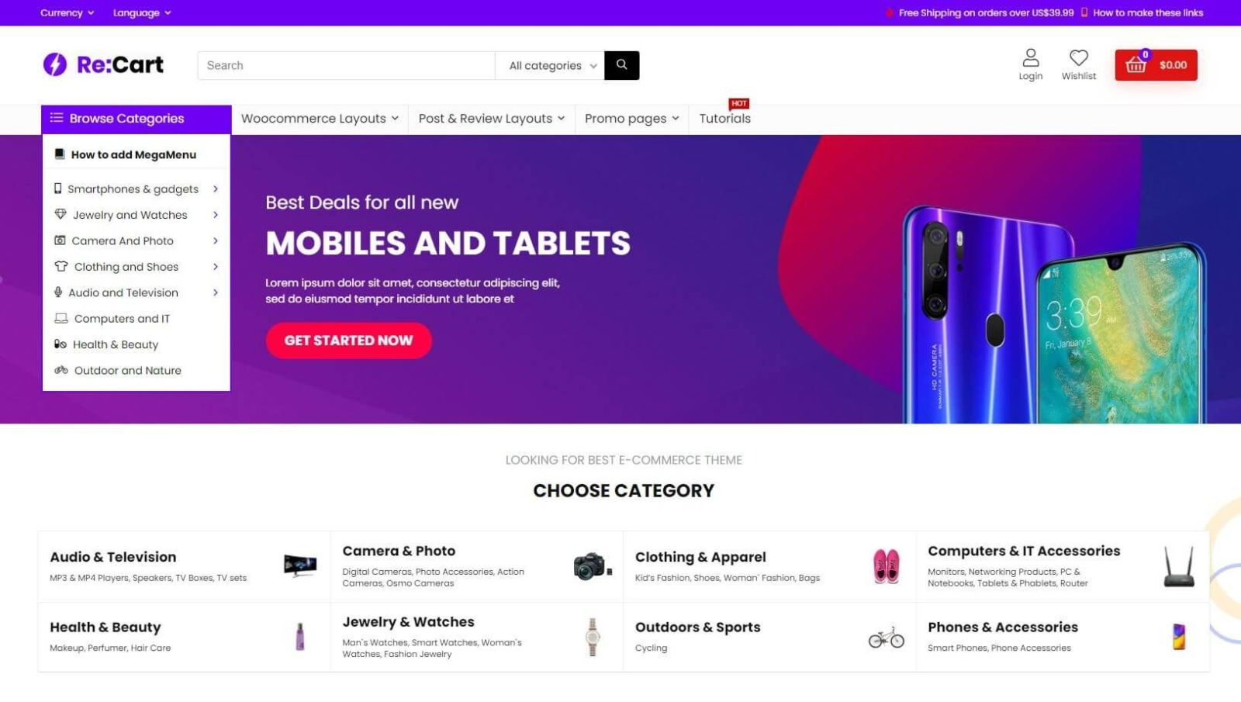Click the pink shoes icon in Clothing & Apparel
This screenshot has height=702, width=1241.
886,566
